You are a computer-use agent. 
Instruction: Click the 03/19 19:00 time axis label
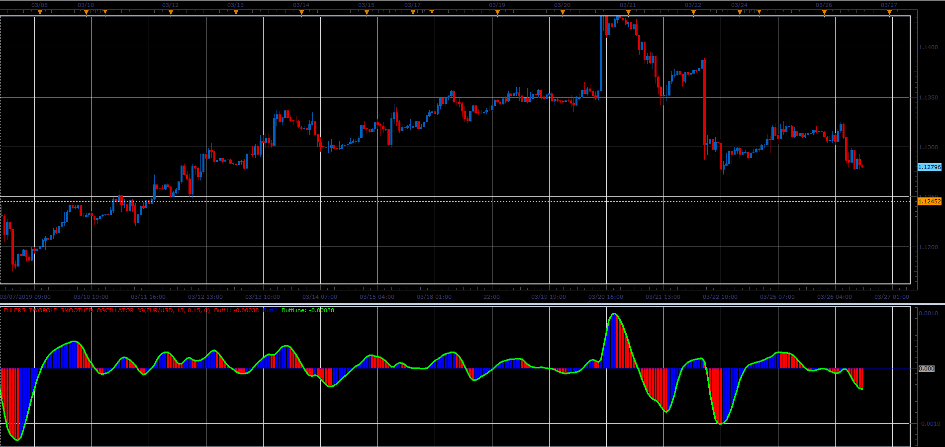[549, 297]
